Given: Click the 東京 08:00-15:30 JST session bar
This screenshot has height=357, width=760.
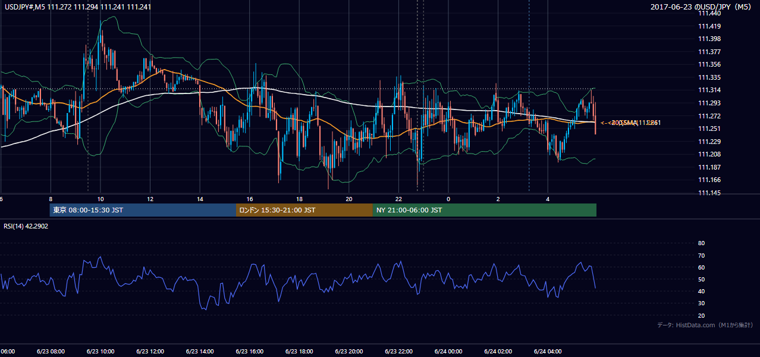Looking at the screenshot, I should click(x=143, y=210).
